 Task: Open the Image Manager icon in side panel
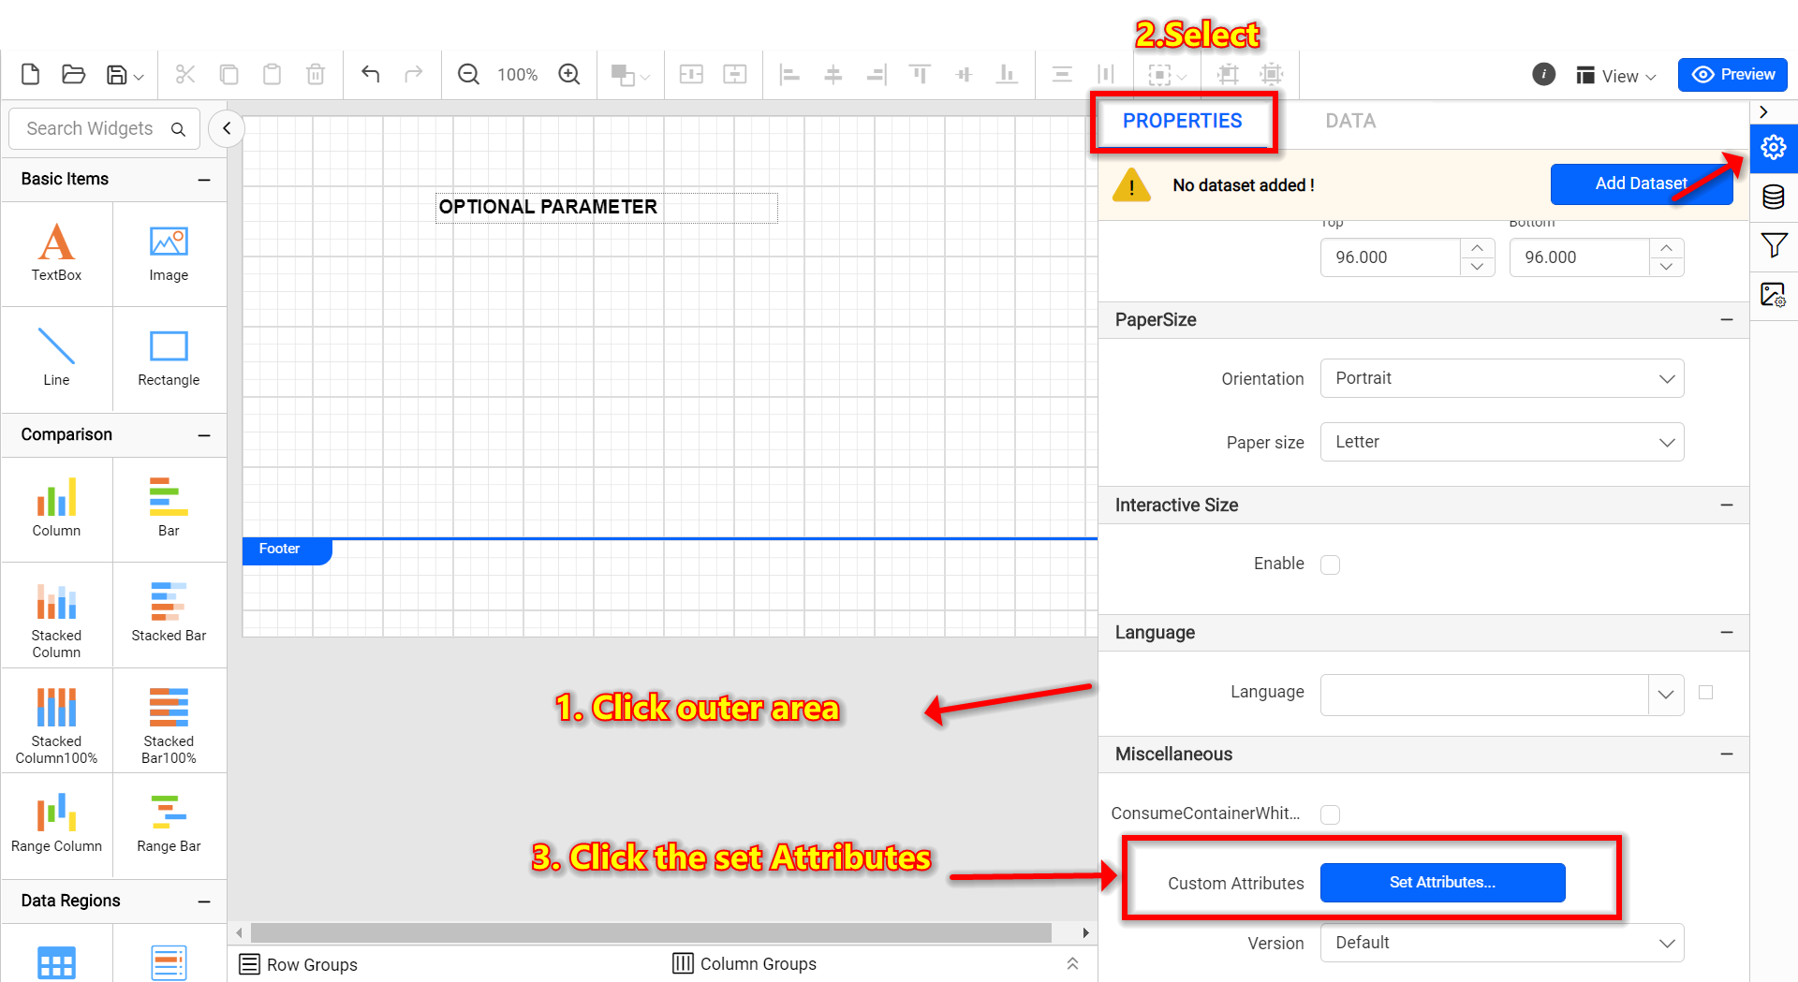(x=1774, y=295)
